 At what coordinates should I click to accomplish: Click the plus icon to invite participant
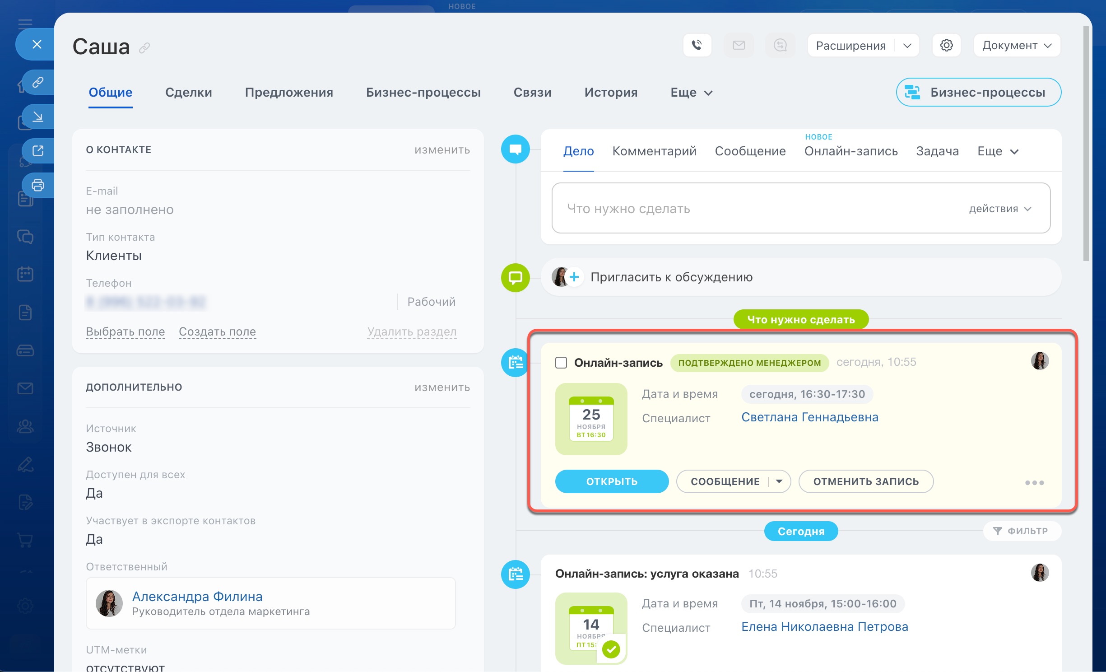tap(574, 277)
